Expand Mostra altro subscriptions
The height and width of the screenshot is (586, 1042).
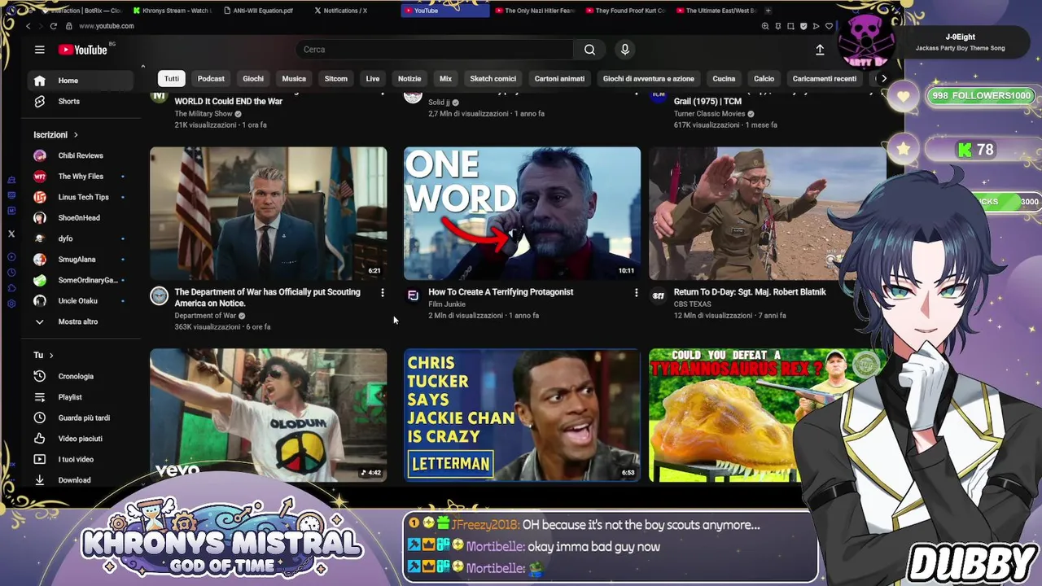(79, 321)
